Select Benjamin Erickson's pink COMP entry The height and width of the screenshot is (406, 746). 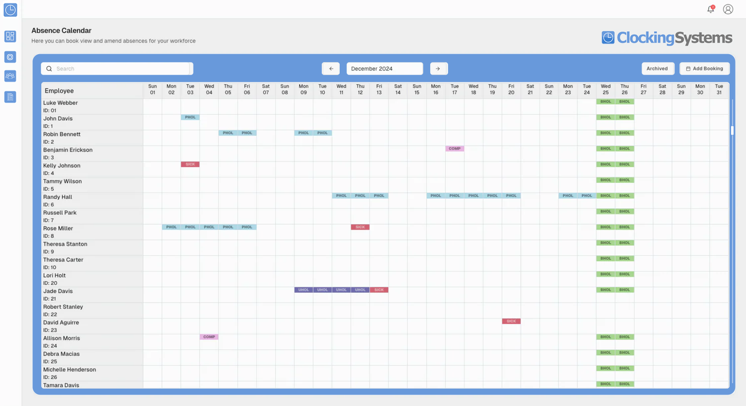[x=455, y=149]
